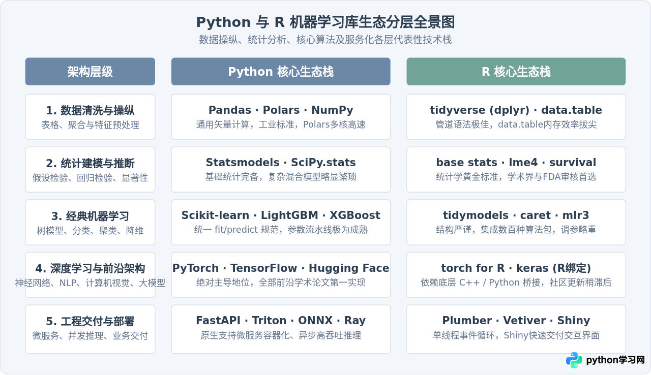Select the "Python 核心生态栈" column header
This screenshot has width=651, height=375.
pos(281,72)
